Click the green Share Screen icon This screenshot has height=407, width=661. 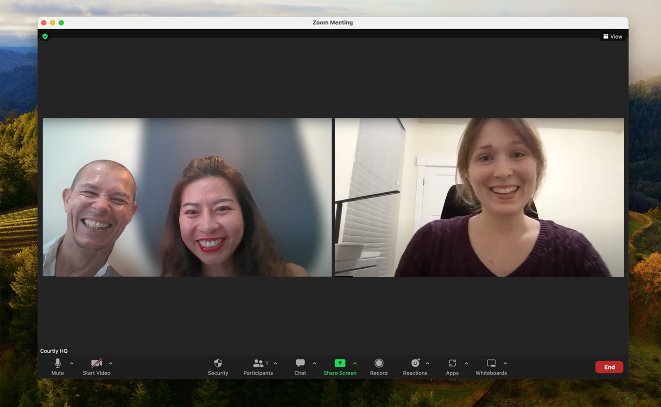coord(340,363)
